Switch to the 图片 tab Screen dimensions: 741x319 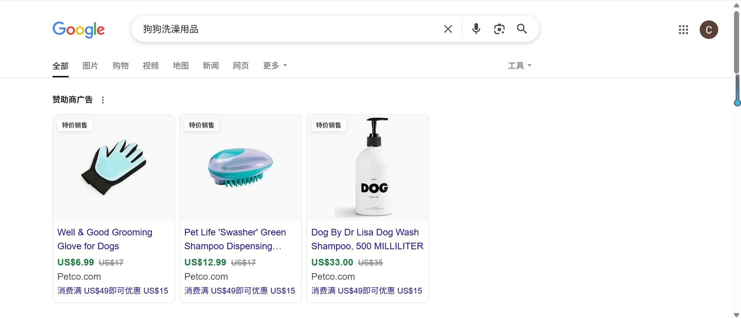[x=90, y=65]
